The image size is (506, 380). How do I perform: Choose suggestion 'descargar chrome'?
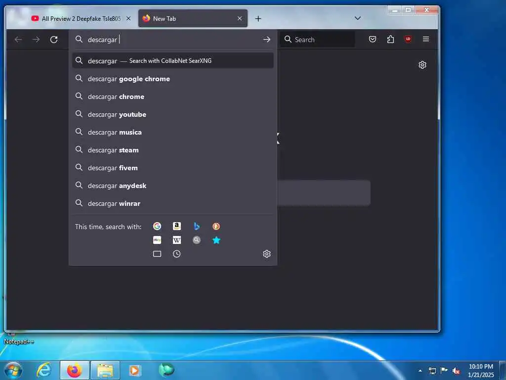(173, 96)
